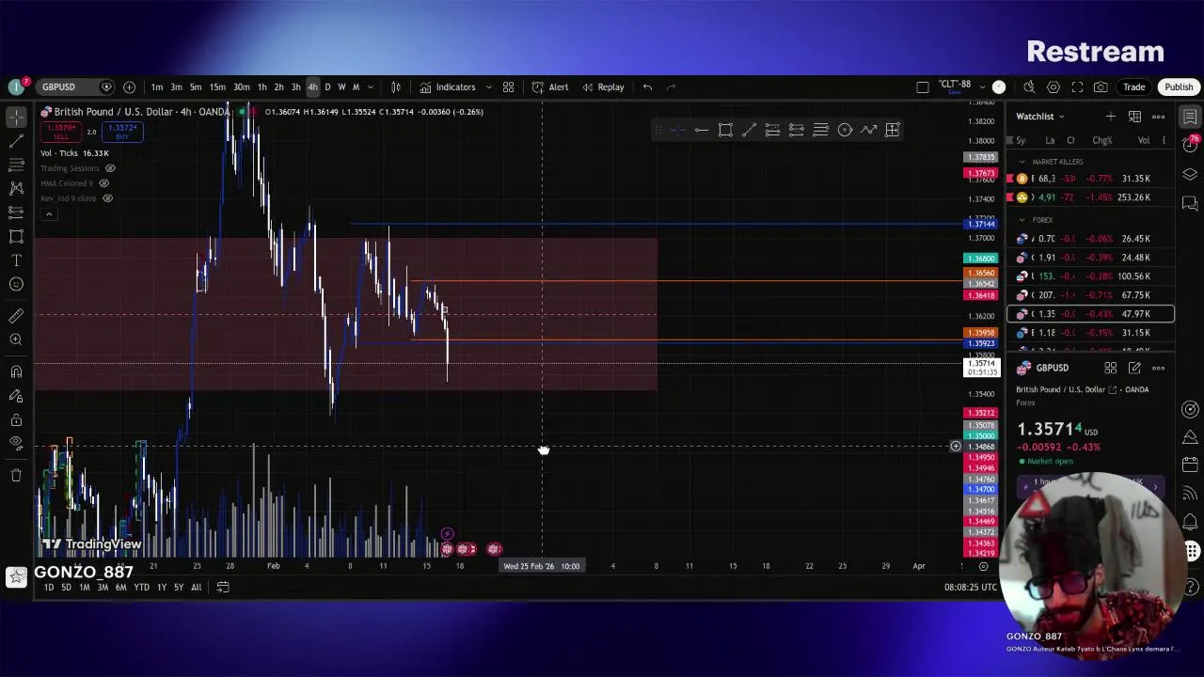Collapse the indicator legend arrow
This screenshot has width=1204, height=677.
coord(50,214)
